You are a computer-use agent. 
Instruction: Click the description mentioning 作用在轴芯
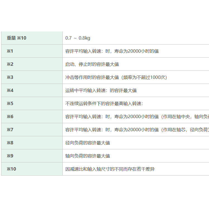pyautogui.click(x=137, y=130)
